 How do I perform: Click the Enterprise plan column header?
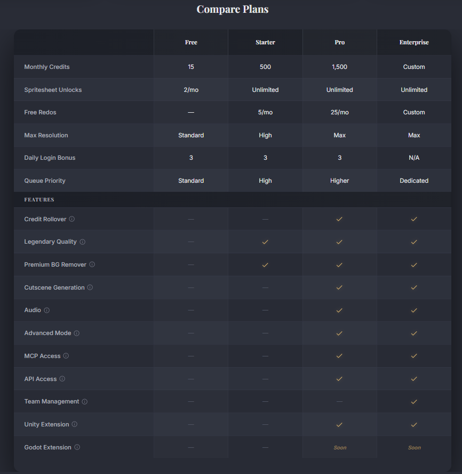pyautogui.click(x=414, y=42)
